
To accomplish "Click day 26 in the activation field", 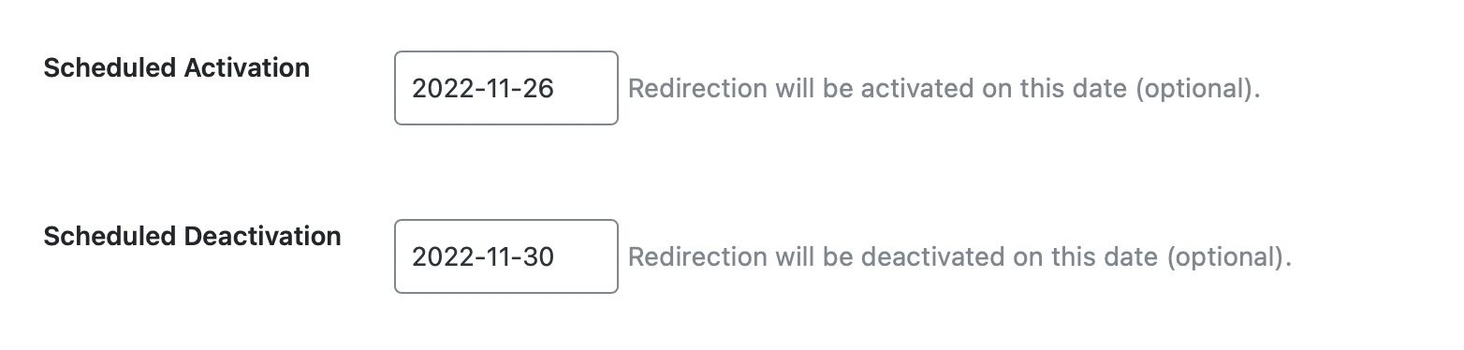I will pyautogui.click(x=538, y=89).
